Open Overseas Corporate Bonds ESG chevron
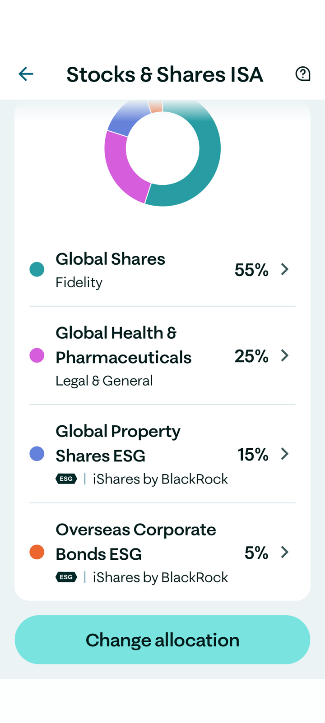 coord(284,552)
